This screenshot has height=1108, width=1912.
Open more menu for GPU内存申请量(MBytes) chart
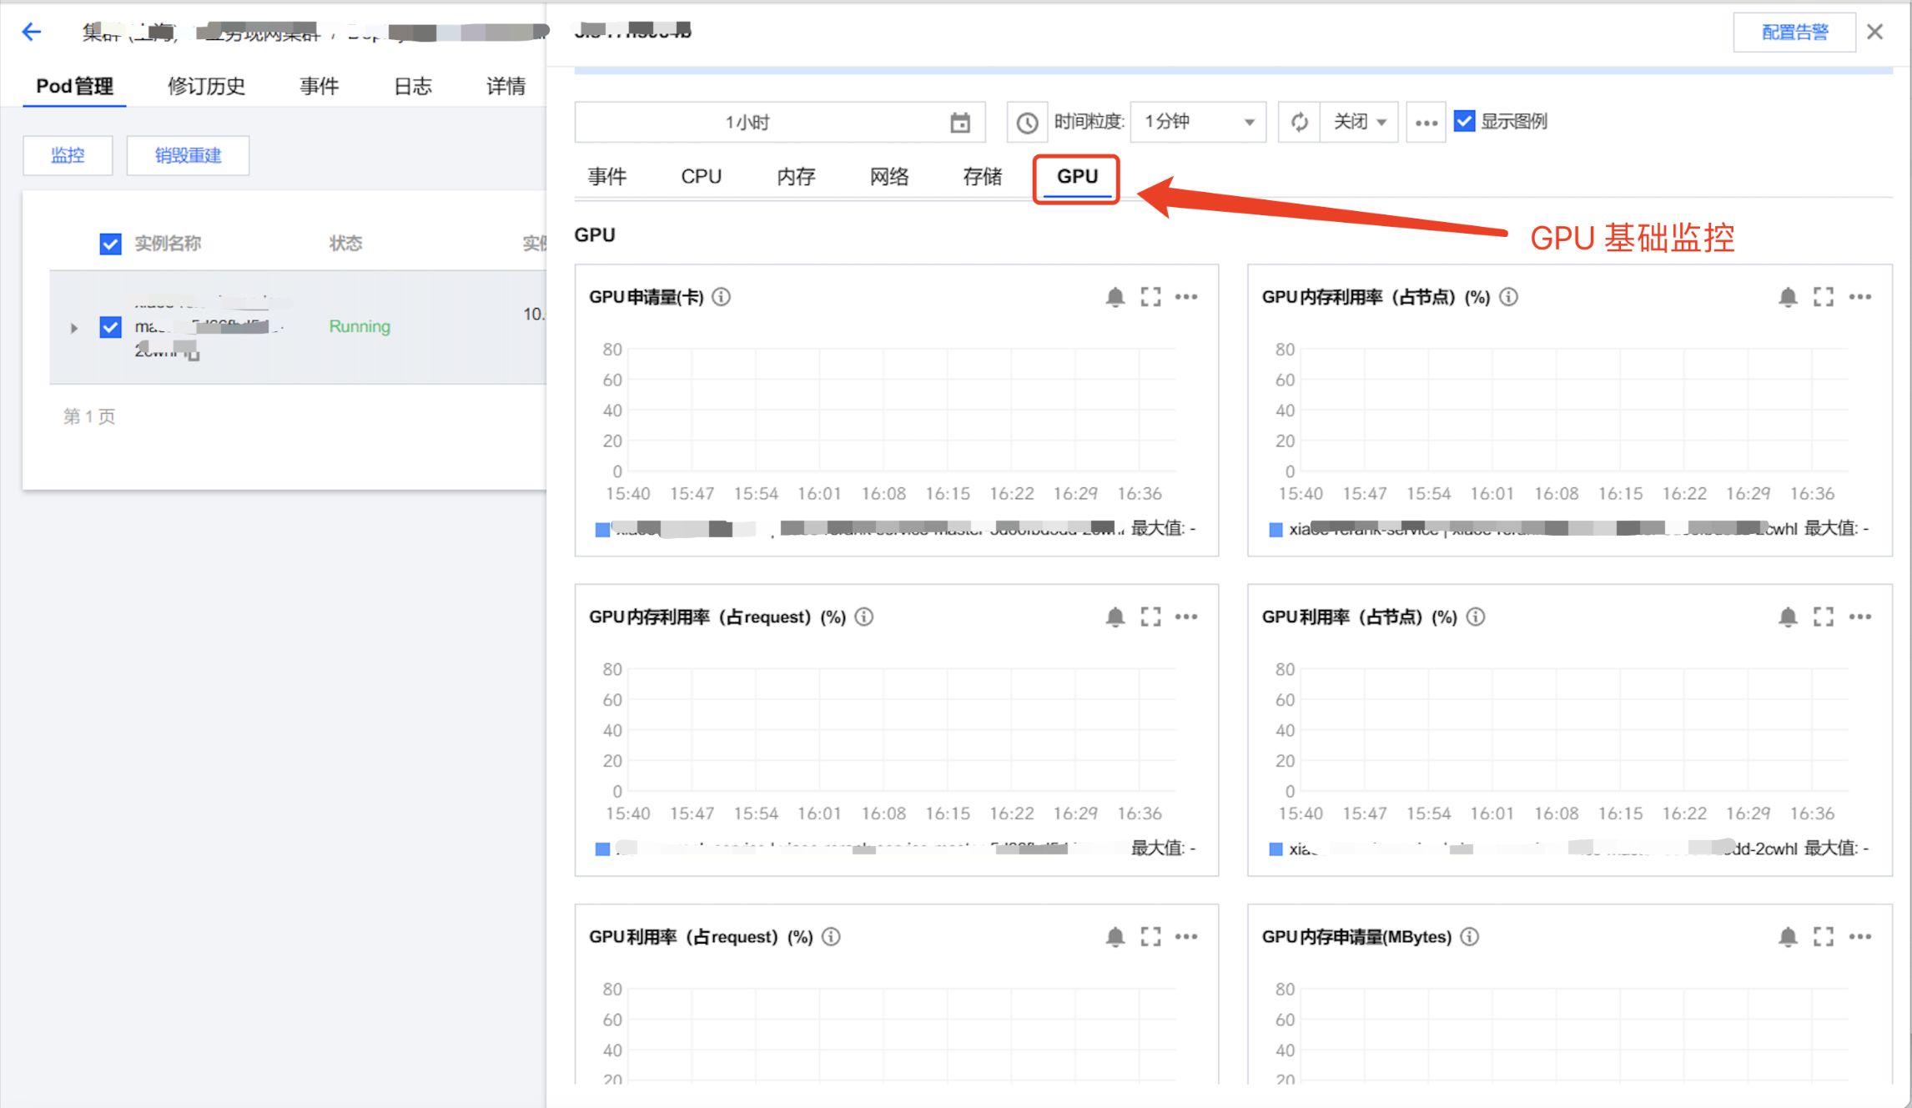point(1860,937)
